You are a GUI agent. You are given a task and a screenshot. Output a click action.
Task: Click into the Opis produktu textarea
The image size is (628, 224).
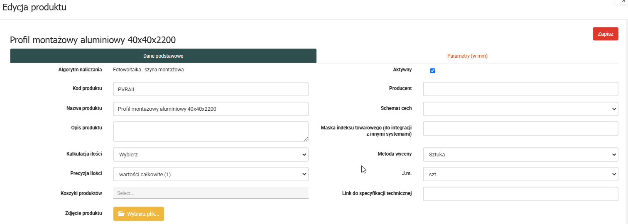click(x=211, y=131)
